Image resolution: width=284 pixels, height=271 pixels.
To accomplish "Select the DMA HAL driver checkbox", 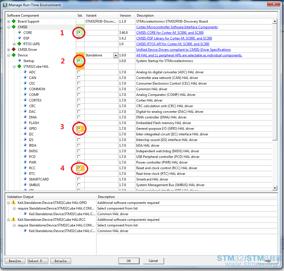I will (x=79, y=117).
